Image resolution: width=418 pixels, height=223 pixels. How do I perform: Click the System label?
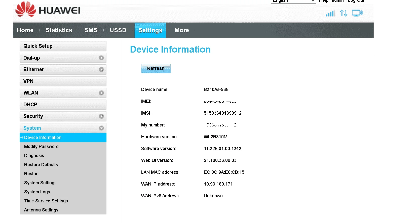click(x=32, y=128)
